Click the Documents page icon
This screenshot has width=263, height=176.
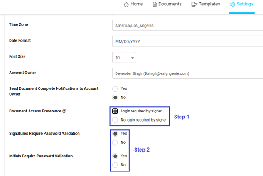pos(155,4)
